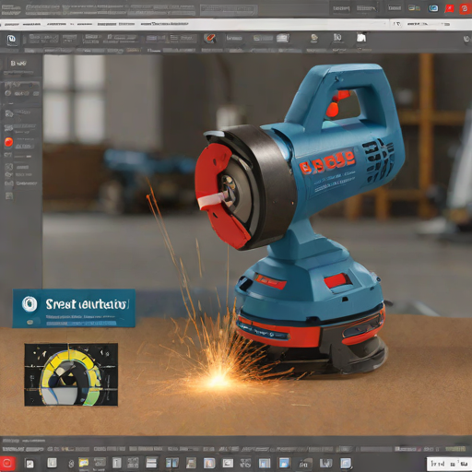Click the white rounded-square icon starting the toolbar
The width and height of the screenshot is (472, 472).
[x=12, y=39]
